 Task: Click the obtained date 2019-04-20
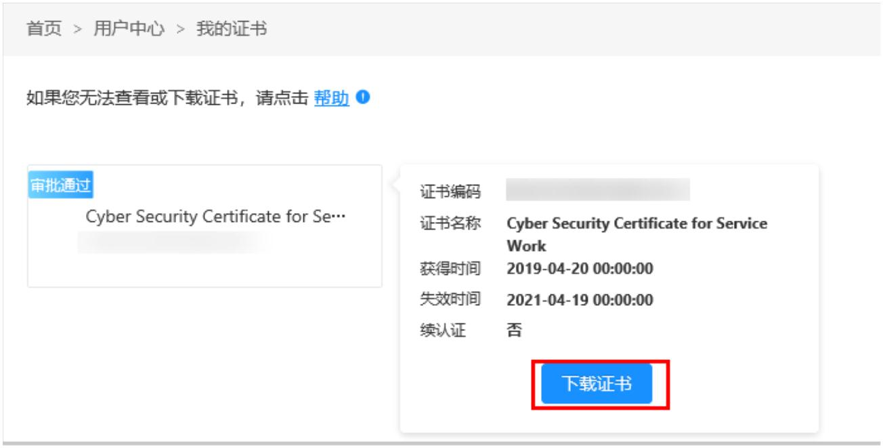pyautogui.click(x=580, y=269)
